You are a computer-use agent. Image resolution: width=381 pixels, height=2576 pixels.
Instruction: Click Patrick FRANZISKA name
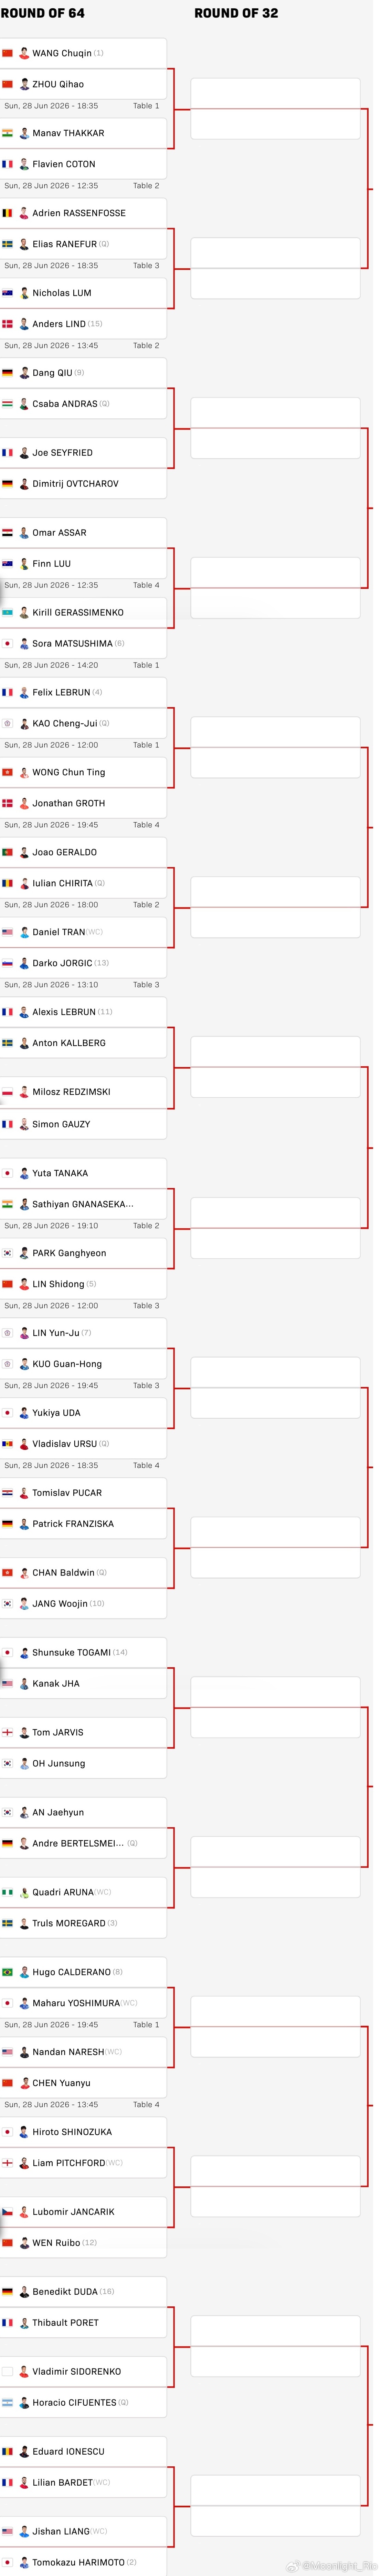point(73,1524)
